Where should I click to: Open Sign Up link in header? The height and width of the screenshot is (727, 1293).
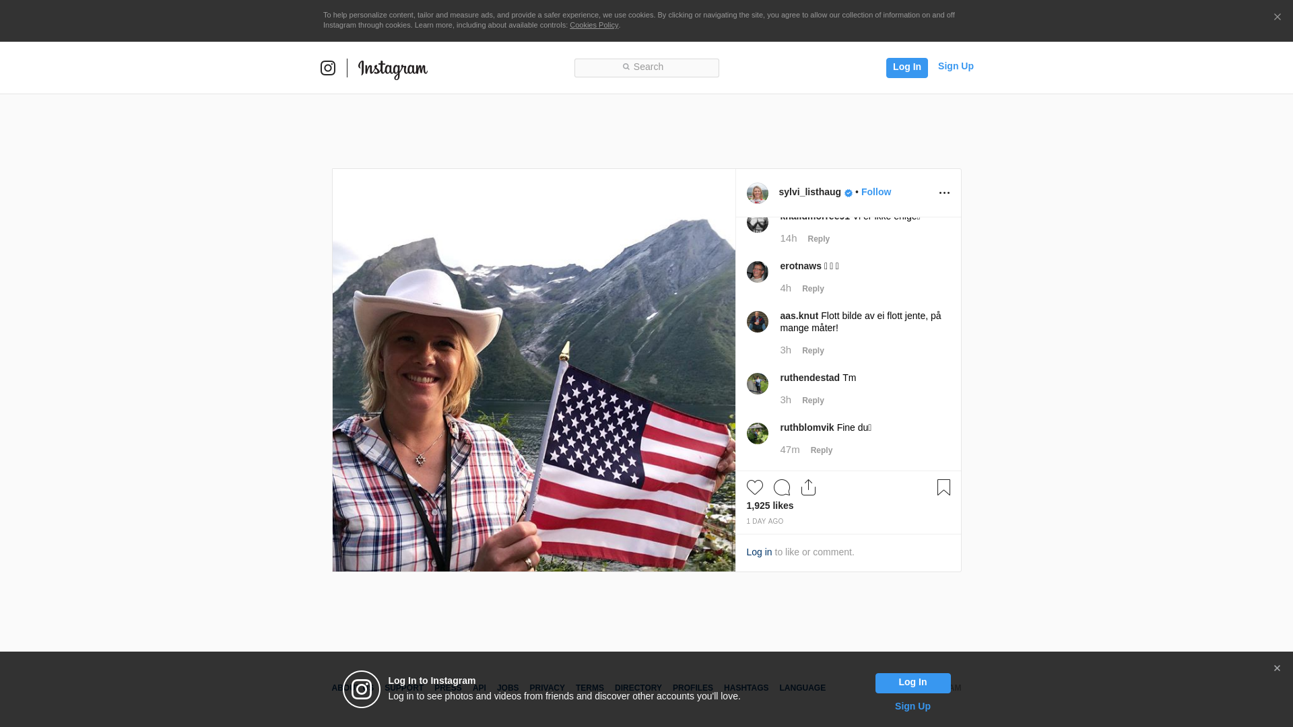(955, 66)
